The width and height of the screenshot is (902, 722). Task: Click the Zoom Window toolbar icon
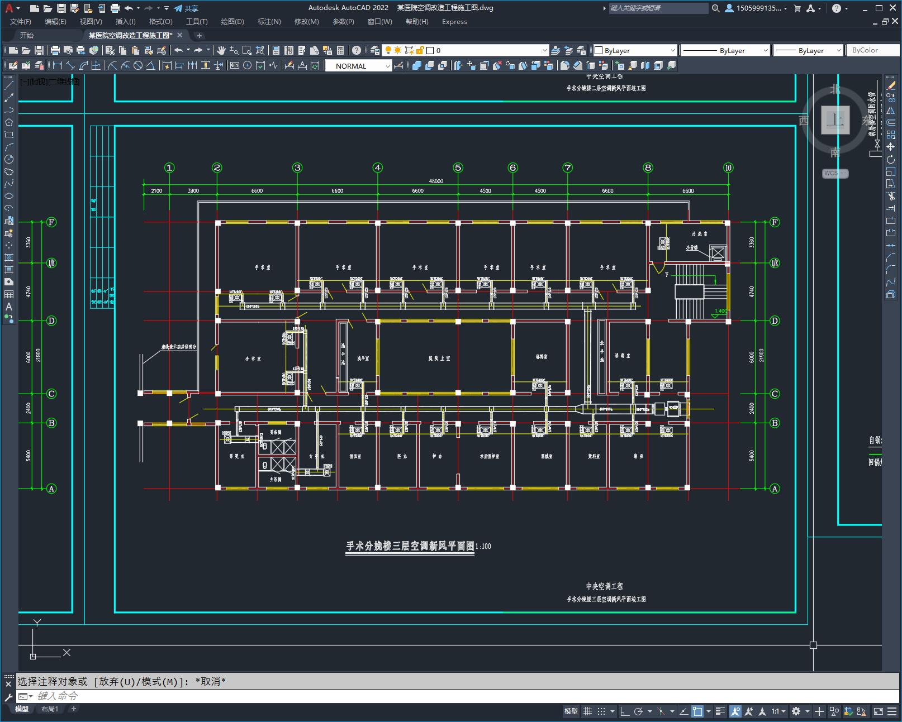246,50
